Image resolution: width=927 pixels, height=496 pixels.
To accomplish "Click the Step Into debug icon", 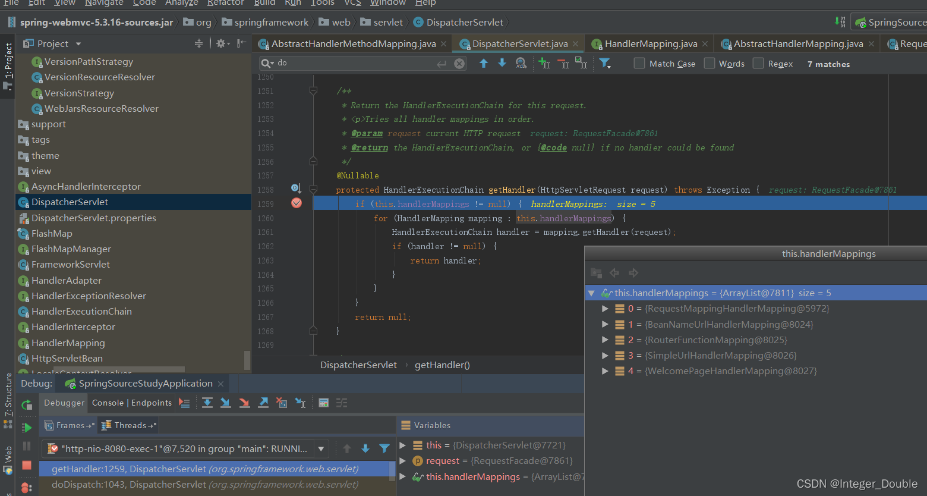I will (x=226, y=403).
